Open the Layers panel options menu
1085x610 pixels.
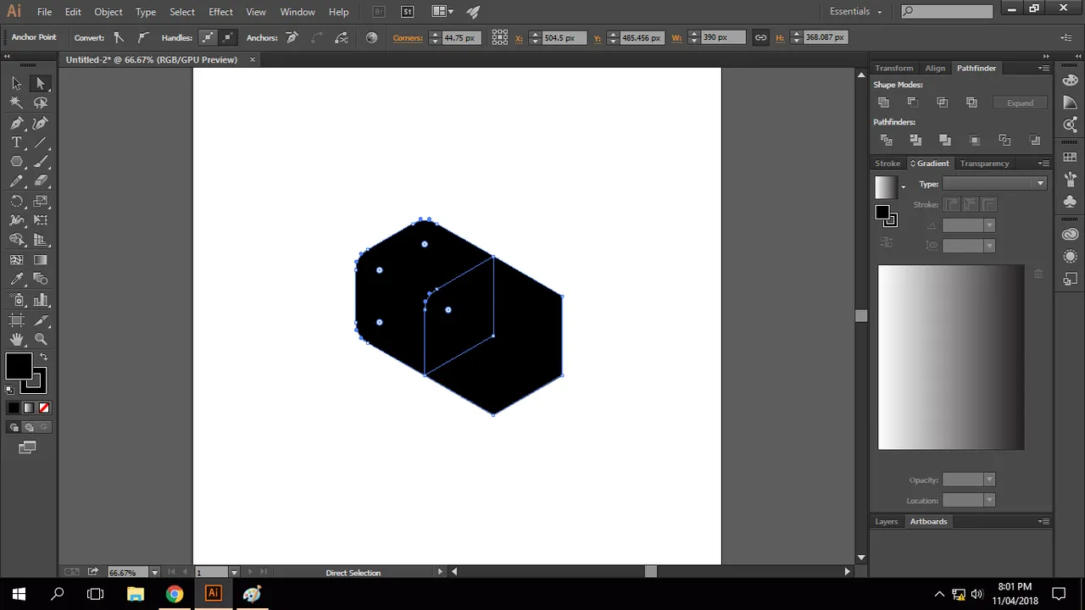coord(1044,522)
